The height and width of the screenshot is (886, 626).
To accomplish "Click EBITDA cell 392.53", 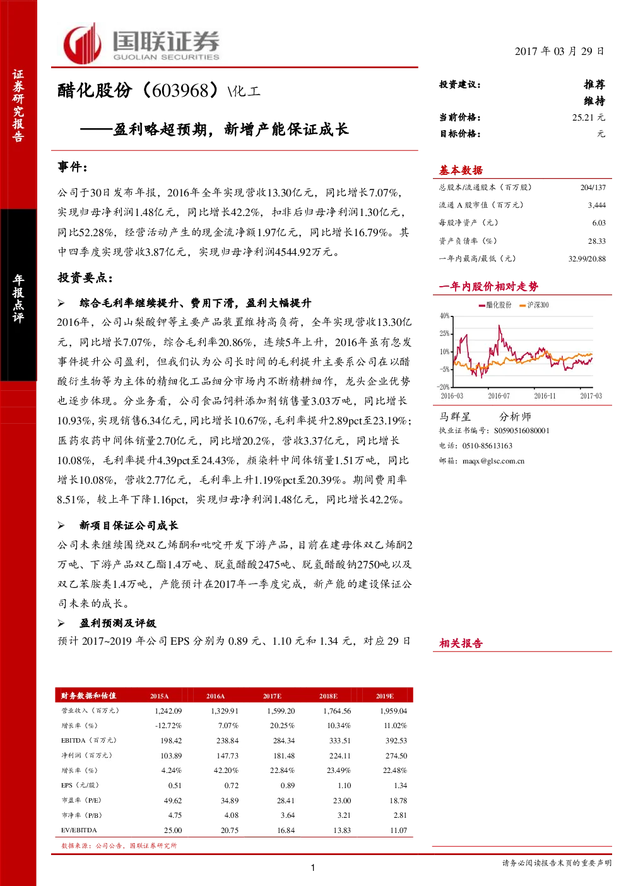I will (x=396, y=741).
